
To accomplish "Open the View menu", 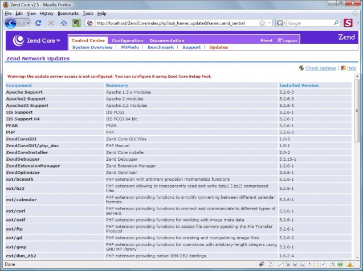I will (x=31, y=14).
